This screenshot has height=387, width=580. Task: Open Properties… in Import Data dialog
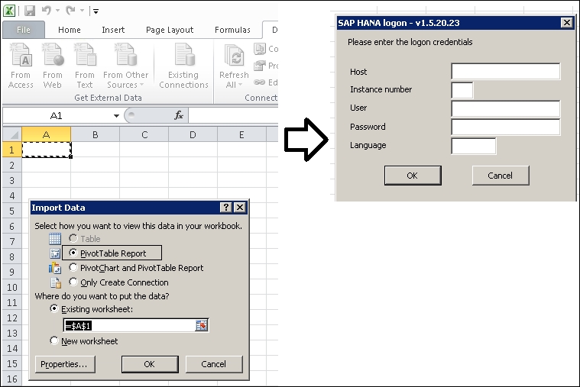[65, 364]
